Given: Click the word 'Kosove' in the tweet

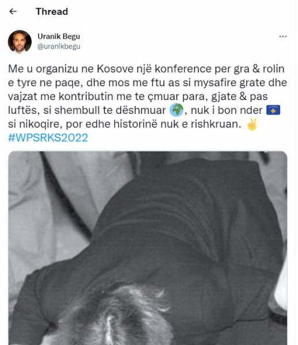Looking at the screenshot, I should click(x=115, y=69).
